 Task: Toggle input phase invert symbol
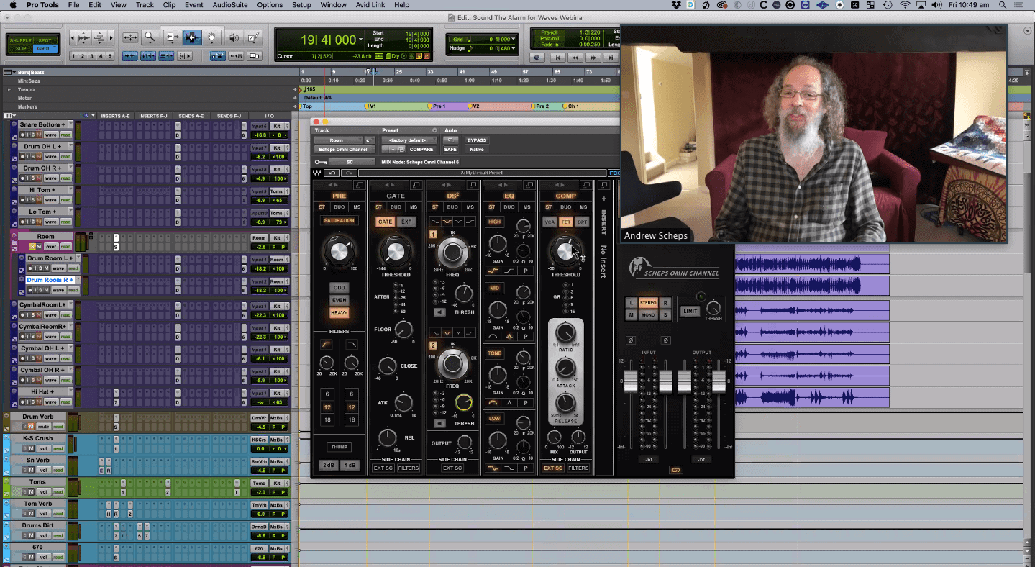(630, 340)
